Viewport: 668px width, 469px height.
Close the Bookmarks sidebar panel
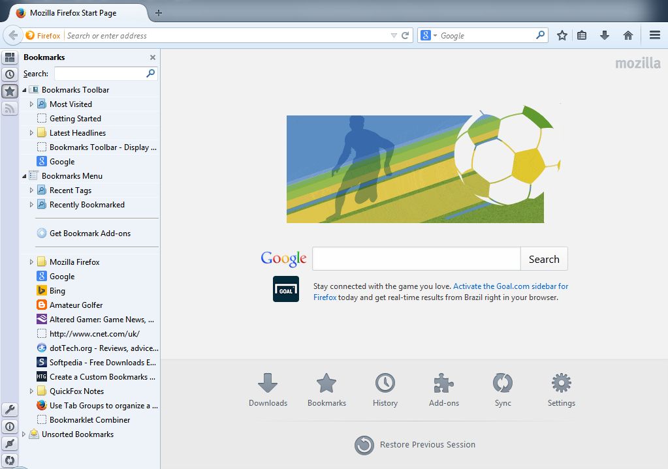[x=153, y=57]
